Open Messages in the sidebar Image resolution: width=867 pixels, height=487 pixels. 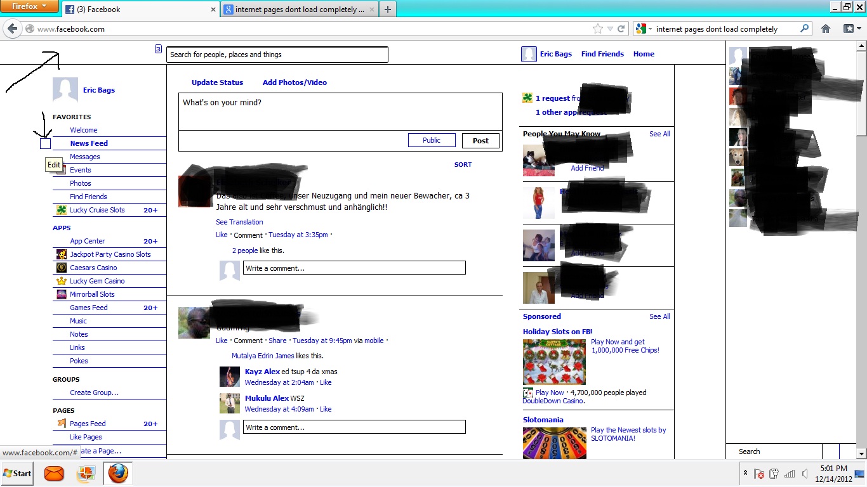point(85,157)
